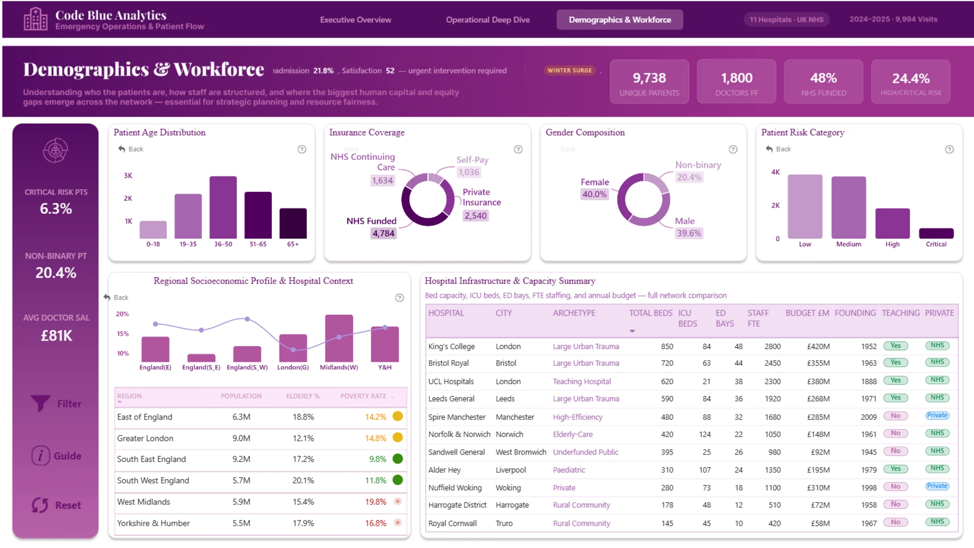The width and height of the screenshot is (974, 548).
Task: Click help icon on Patient Age Distribution
Action: point(302,149)
